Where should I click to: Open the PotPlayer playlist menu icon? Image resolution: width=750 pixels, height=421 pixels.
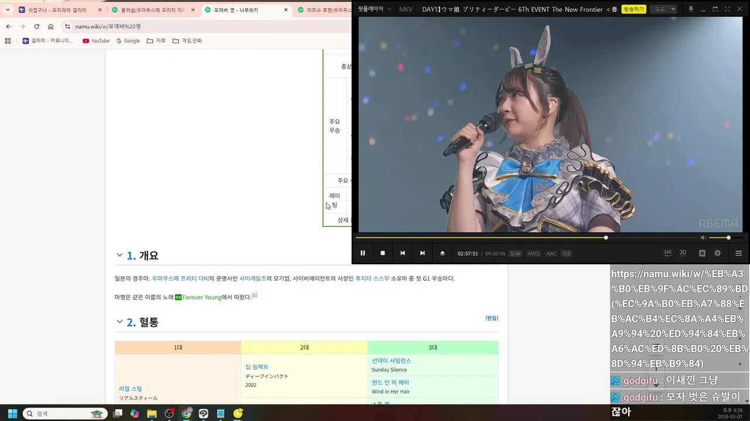click(738, 253)
